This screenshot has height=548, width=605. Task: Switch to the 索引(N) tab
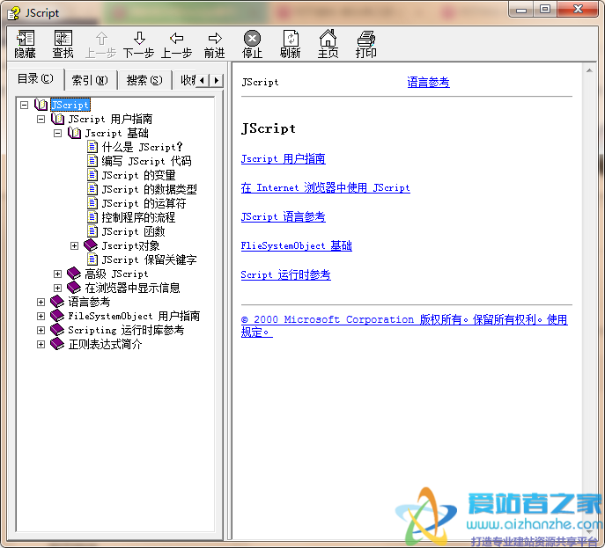coord(90,80)
